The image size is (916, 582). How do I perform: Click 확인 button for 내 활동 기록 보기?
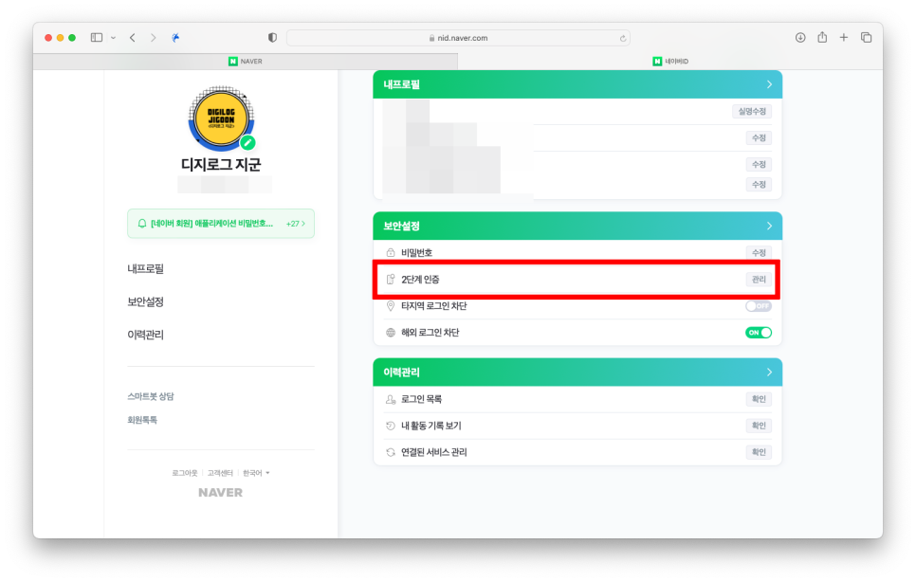pyautogui.click(x=759, y=427)
